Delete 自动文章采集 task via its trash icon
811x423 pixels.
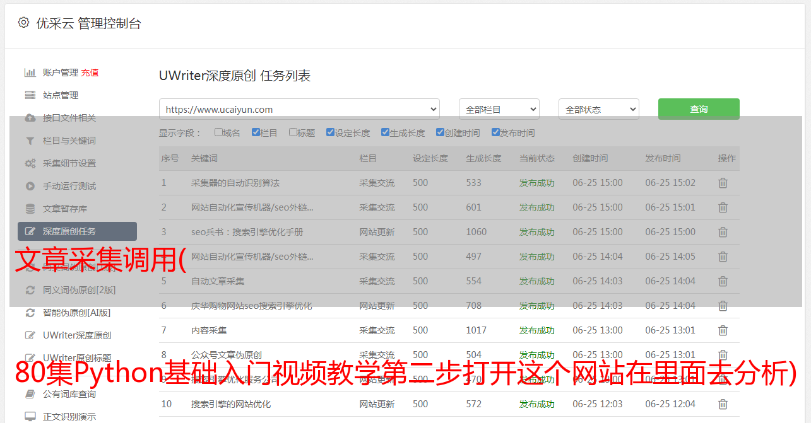point(723,281)
